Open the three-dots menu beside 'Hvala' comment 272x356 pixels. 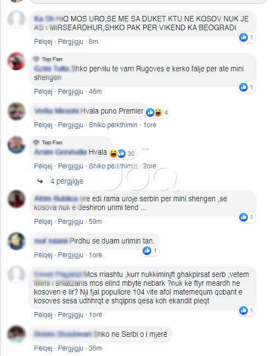click(145, 149)
